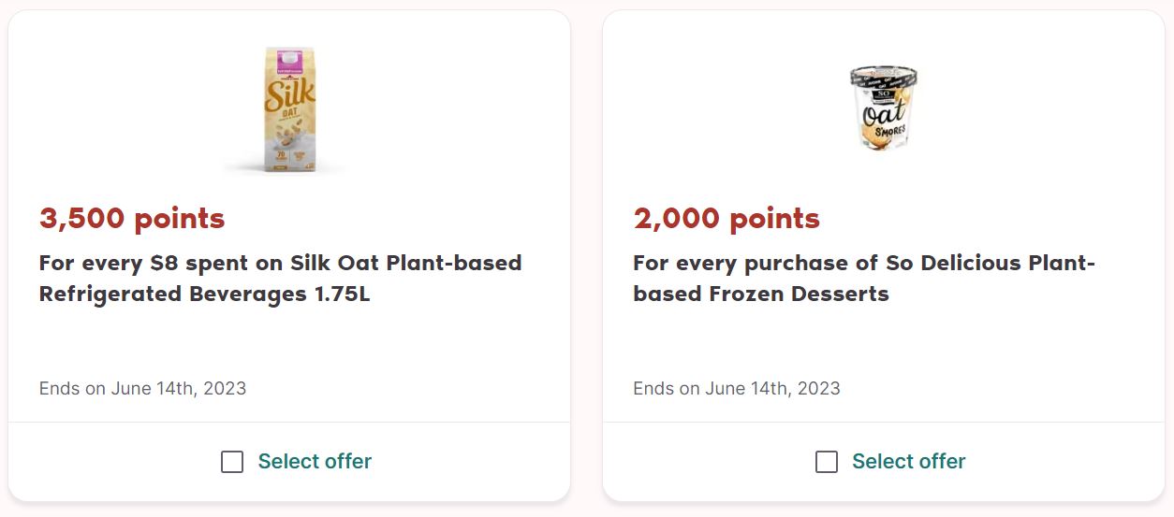Image resolution: width=1174 pixels, height=517 pixels.
Task: Click 'Select offer' text under the Silk Oat card
Action: click(x=315, y=462)
